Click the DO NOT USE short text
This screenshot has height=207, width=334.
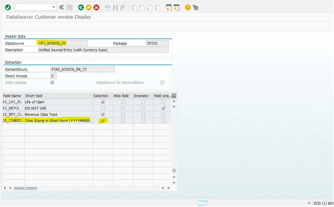pos(36,108)
